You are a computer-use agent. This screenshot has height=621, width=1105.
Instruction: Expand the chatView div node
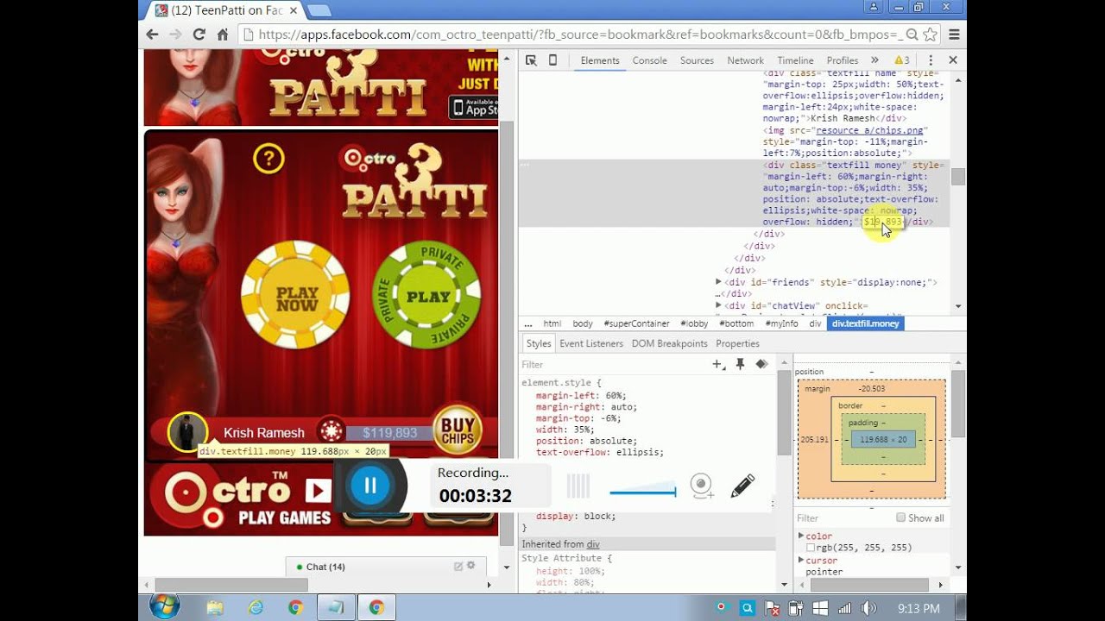pos(718,305)
